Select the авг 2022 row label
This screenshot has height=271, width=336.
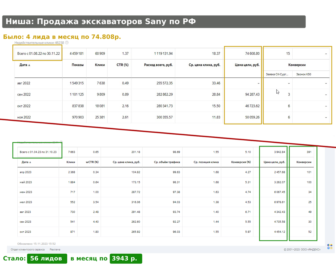pos(24,83)
